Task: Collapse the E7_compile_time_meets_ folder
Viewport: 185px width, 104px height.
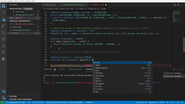Action: [x=24, y=24]
